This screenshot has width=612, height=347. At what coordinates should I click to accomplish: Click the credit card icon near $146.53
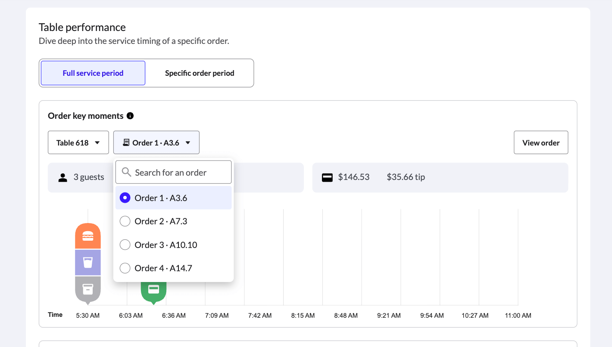coord(328,177)
